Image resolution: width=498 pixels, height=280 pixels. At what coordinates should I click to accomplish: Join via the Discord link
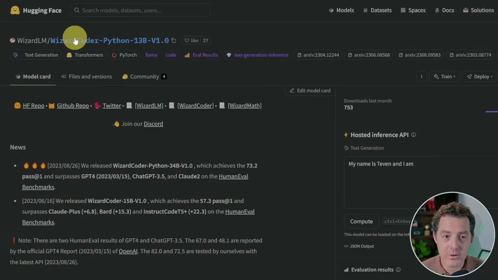pos(153,124)
